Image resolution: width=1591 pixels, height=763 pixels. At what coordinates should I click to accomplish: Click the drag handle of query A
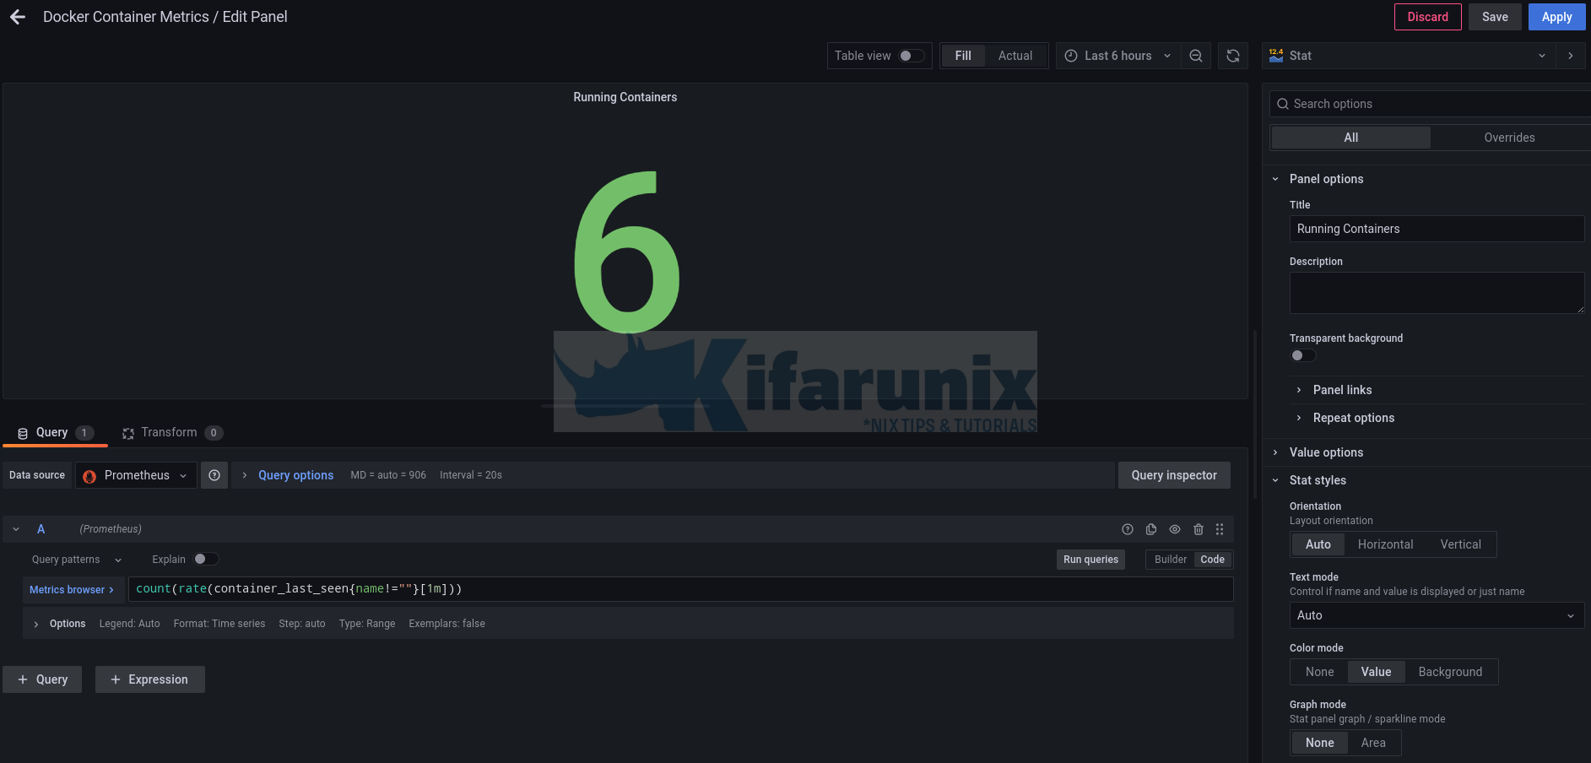tap(1220, 529)
